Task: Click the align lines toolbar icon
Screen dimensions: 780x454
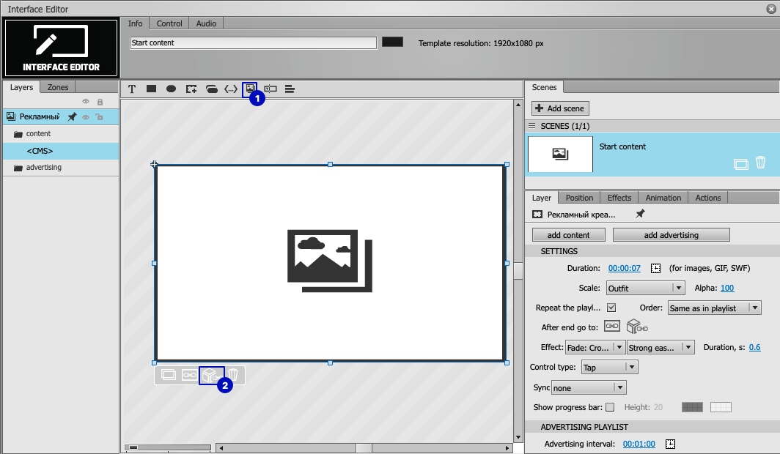Action: pos(290,89)
